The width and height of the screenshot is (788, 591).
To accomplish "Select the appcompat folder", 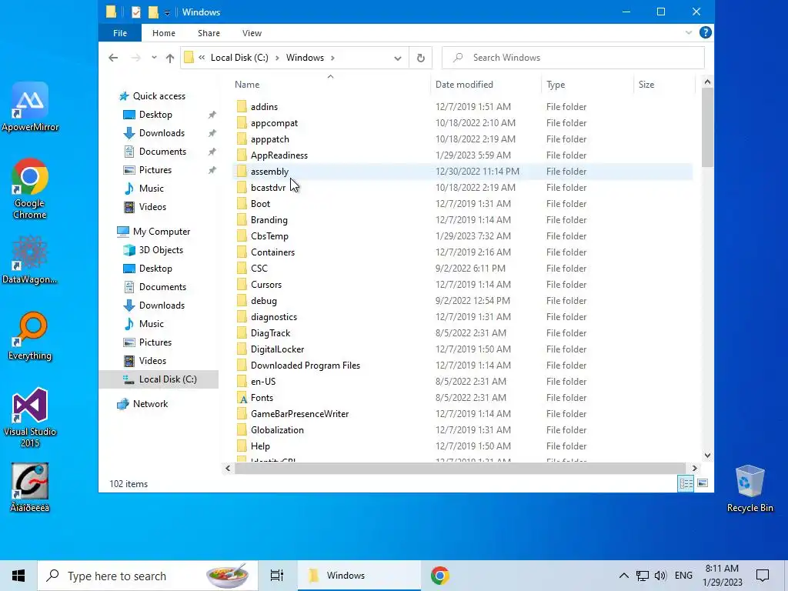I will click(274, 123).
